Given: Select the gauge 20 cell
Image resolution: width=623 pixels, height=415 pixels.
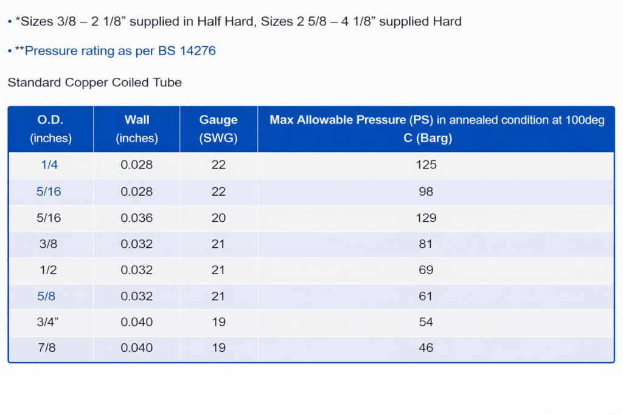Looking at the screenshot, I should click(218, 218).
